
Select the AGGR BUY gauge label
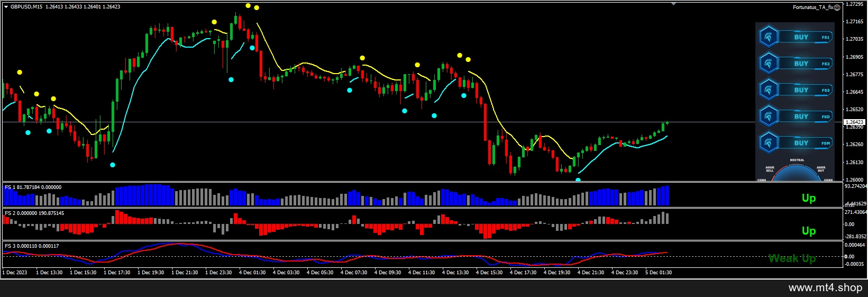pos(821,169)
